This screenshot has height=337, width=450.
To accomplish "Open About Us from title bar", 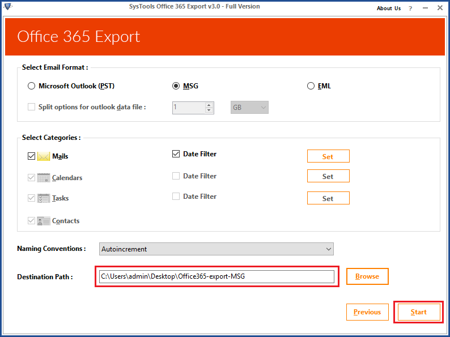I will [x=389, y=8].
